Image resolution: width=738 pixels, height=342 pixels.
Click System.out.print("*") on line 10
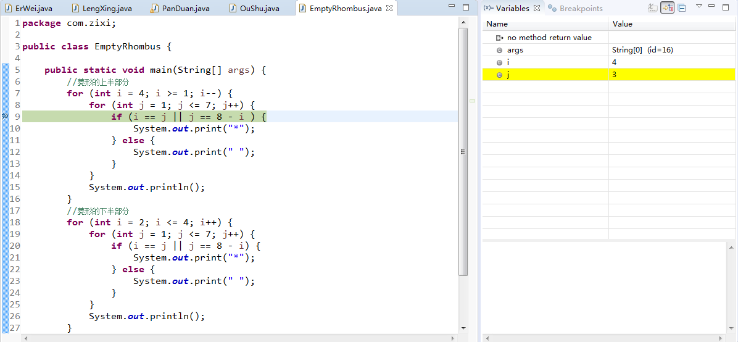point(194,128)
